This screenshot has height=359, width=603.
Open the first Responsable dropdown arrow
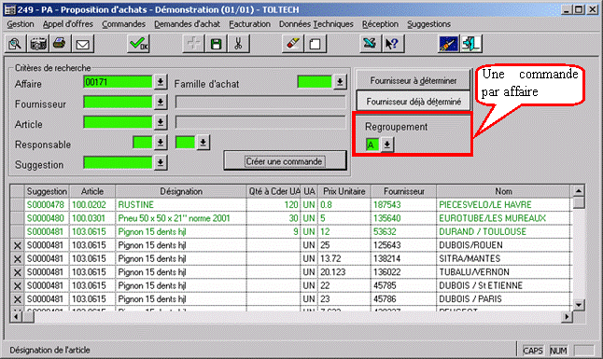(161, 143)
